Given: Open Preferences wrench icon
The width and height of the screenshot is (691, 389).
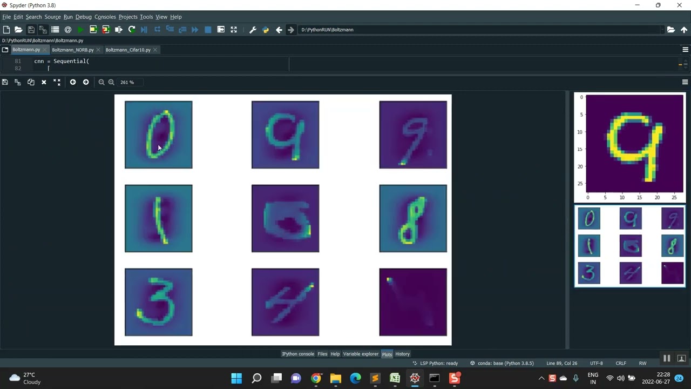Looking at the screenshot, I should 253,30.
